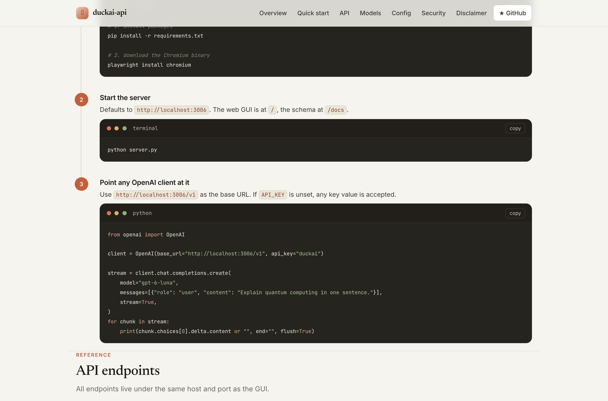The image size is (608, 401).
Task: Click the 'pip install -r requirements.txt' line
Action: pyautogui.click(x=155, y=36)
